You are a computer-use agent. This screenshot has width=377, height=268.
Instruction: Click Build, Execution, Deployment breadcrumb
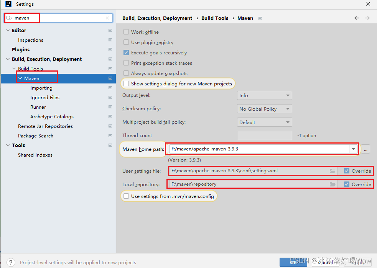(157, 18)
